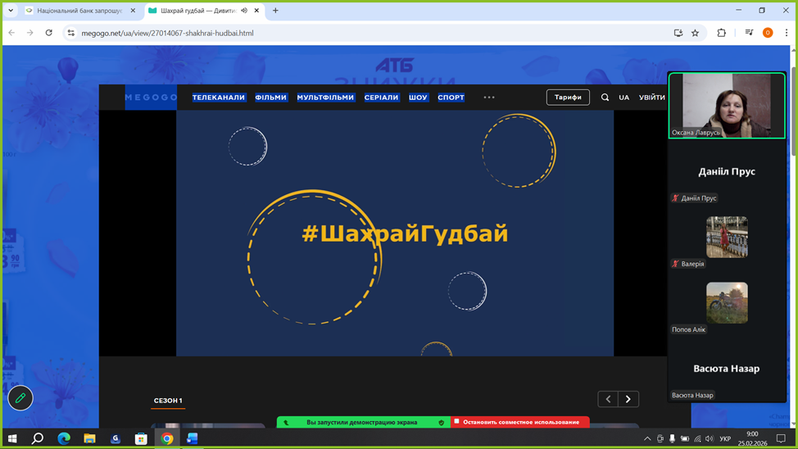
Task: Open Word from the taskbar
Action: coord(192,438)
